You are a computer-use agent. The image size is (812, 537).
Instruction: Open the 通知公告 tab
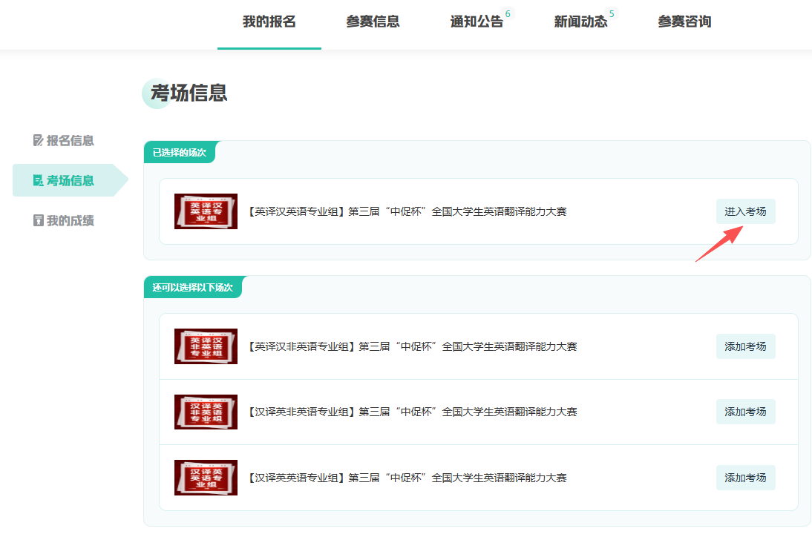(477, 22)
